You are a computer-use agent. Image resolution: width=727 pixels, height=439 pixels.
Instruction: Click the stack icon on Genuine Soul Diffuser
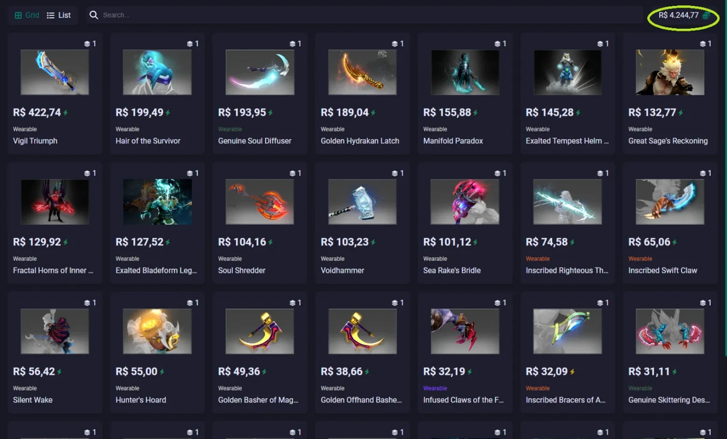292,44
